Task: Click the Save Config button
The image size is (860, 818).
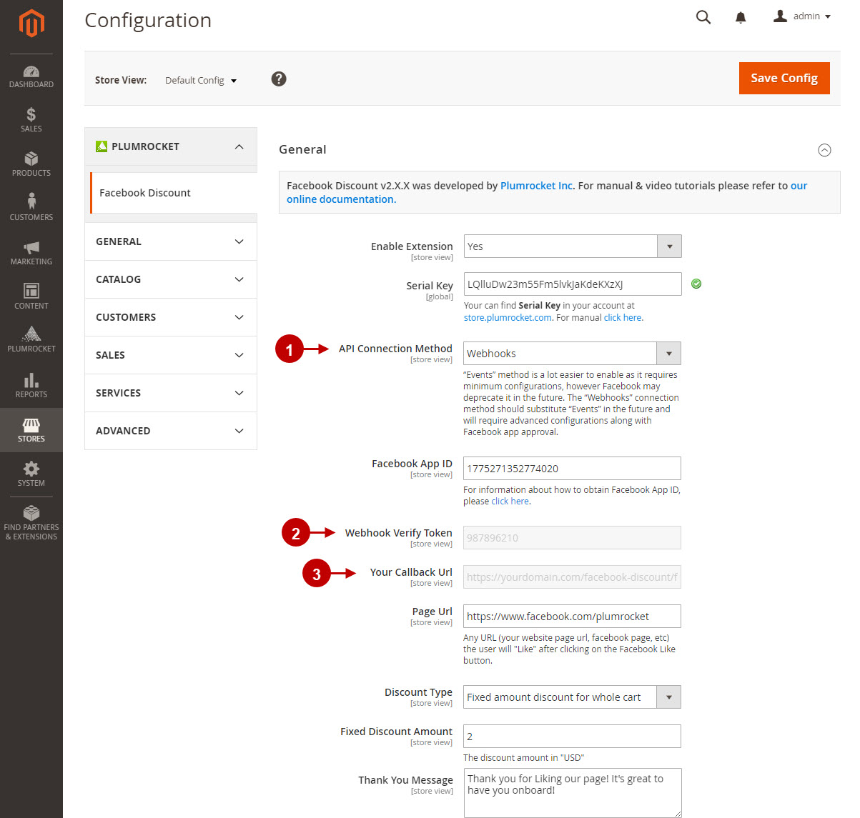Action: pyautogui.click(x=784, y=78)
